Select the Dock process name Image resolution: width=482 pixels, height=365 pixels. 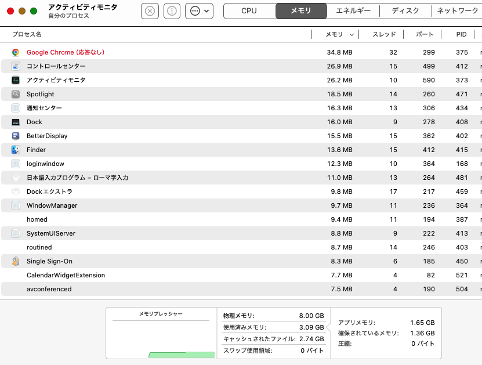click(x=34, y=122)
